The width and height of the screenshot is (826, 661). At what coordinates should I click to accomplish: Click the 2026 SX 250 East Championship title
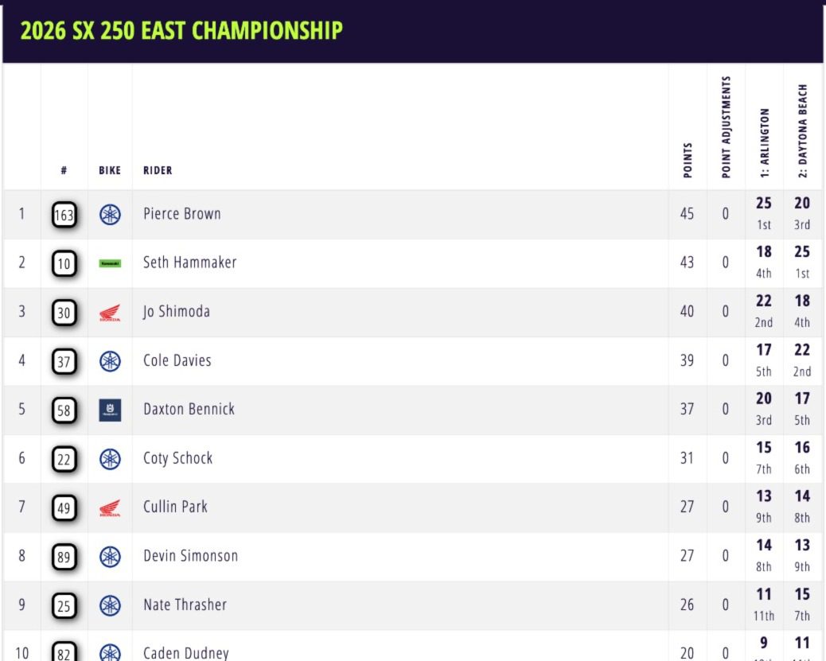[181, 31]
